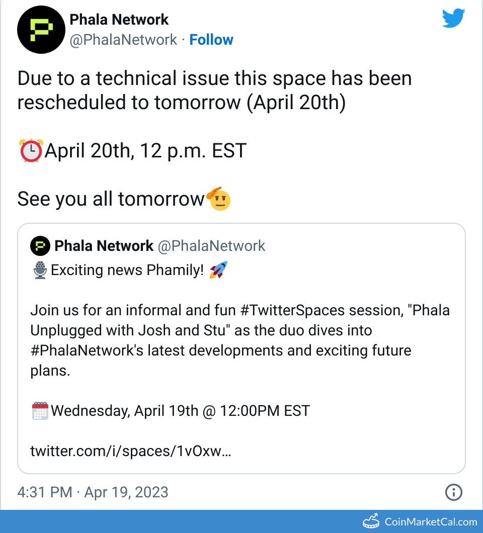Click the rescheduled space tweet text
The height and width of the screenshot is (533, 483).
coord(214,91)
